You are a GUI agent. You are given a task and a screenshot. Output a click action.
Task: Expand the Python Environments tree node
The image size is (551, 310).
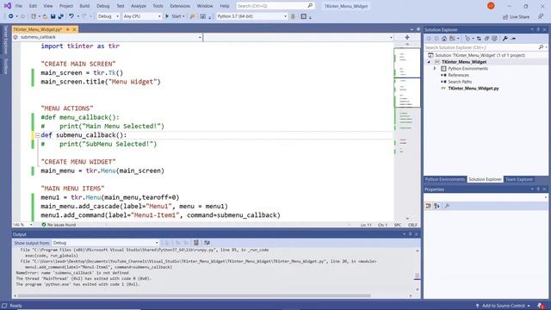pos(435,69)
